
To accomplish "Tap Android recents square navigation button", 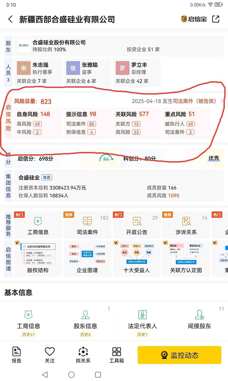I will 98,374.
